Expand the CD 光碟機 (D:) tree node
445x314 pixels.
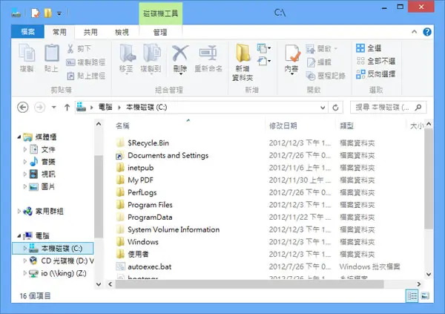point(25,261)
